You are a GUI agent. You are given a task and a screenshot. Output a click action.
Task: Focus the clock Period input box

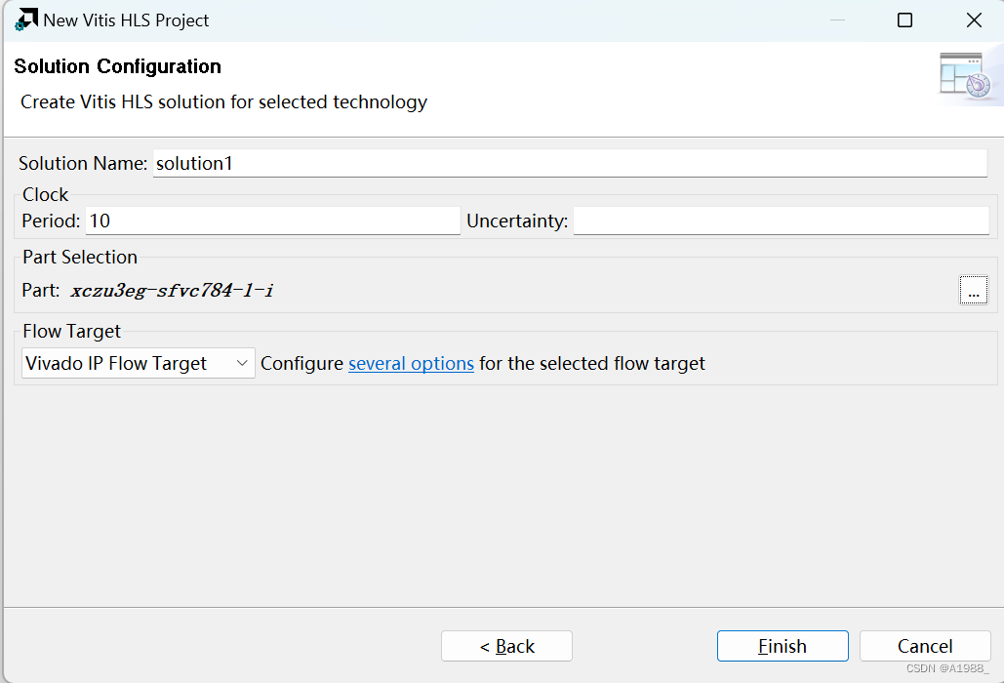tap(273, 221)
